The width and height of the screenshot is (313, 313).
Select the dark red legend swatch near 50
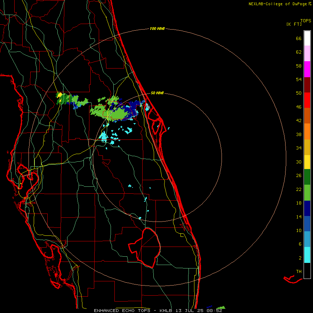click(x=307, y=85)
